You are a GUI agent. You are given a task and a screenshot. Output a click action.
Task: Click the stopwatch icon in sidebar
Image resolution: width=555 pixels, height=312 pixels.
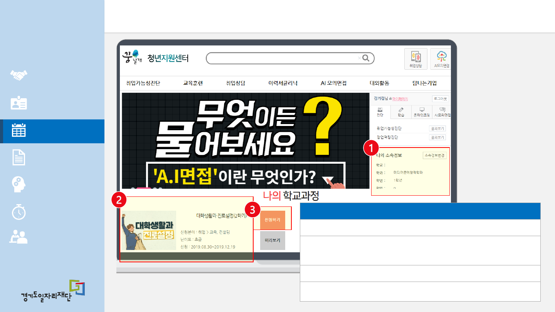click(18, 212)
